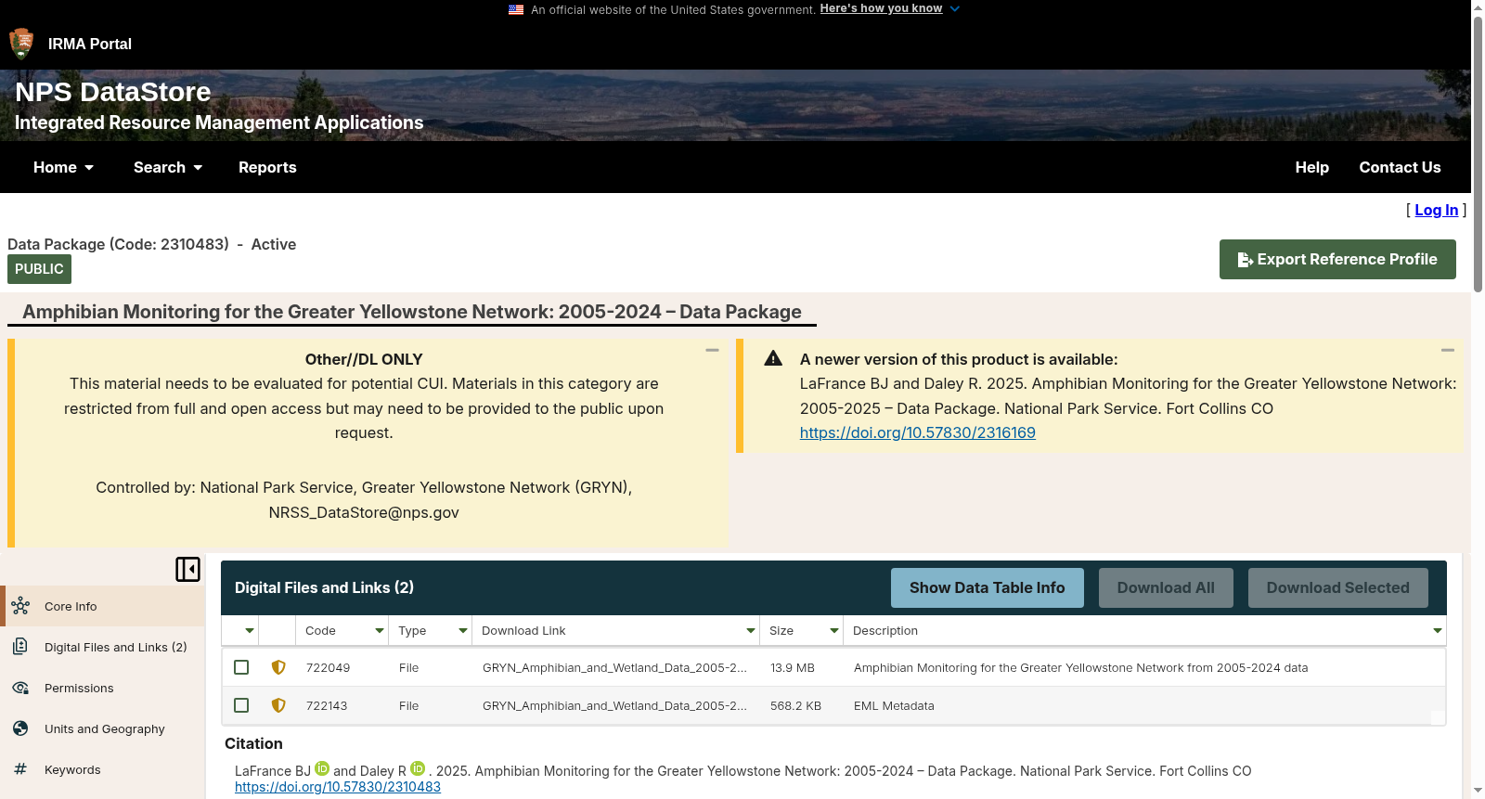Open the Home menu dropdown
Image resolution: width=1485 pixels, height=799 pixels.
pyautogui.click(x=63, y=167)
